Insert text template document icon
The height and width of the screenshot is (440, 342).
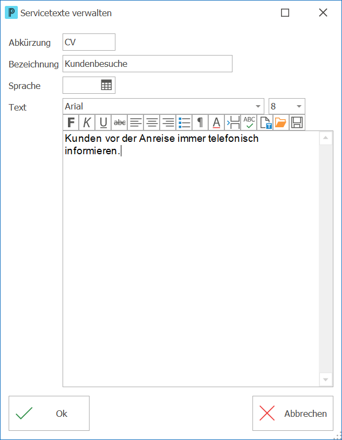click(265, 122)
